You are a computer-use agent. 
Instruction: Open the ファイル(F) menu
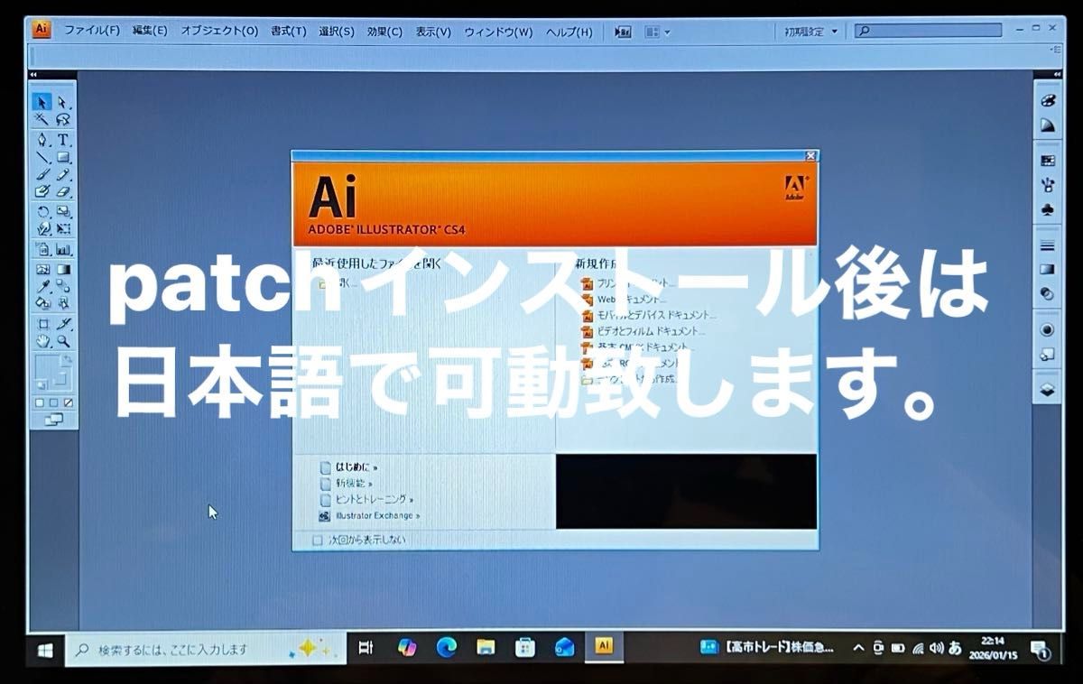click(x=92, y=31)
